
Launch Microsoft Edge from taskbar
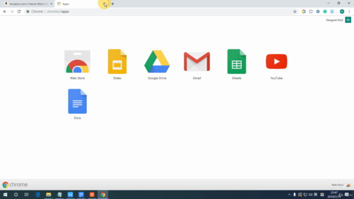click(38, 195)
